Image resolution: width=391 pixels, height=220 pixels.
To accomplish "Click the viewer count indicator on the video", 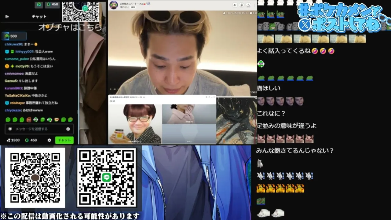I will pyautogui.click(x=236, y=13).
